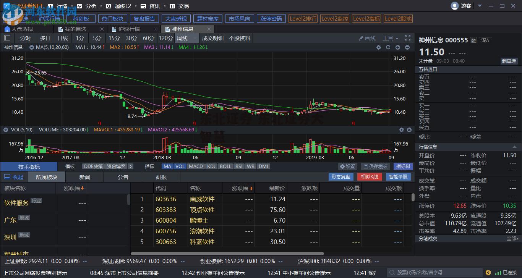Click the 游客 user avatar

tap(455, 6)
